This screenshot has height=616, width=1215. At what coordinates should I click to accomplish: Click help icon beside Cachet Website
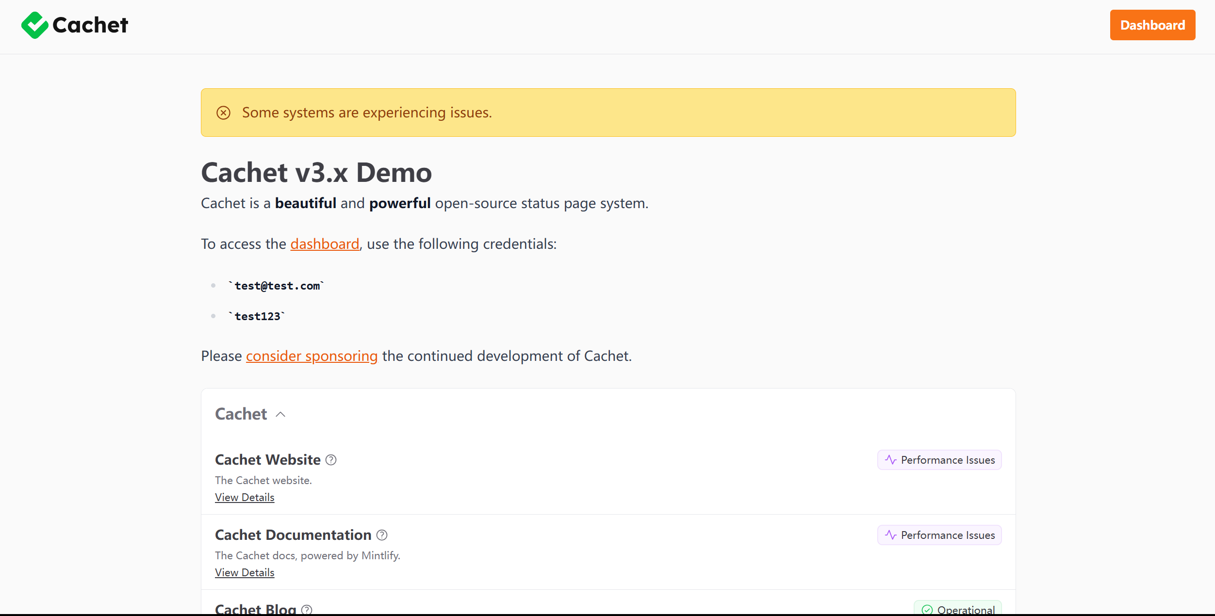[x=331, y=460]
